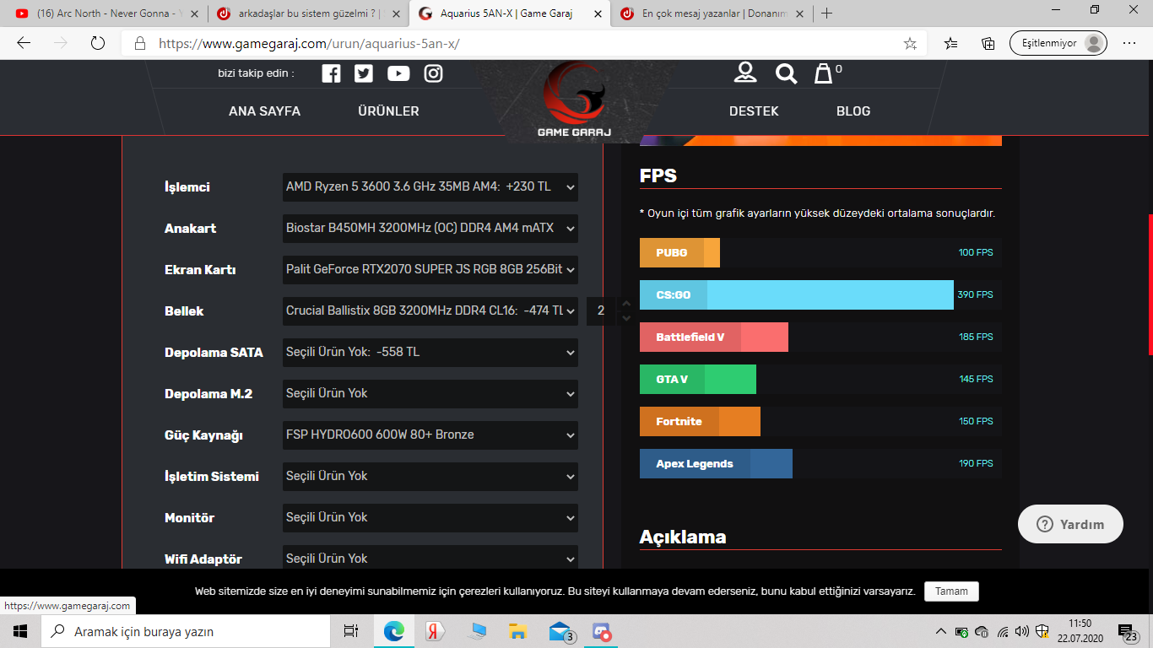Screen dimensions: 1153x648
Task: Open the Bellek memory dropdown
Action: coord(430,310)
